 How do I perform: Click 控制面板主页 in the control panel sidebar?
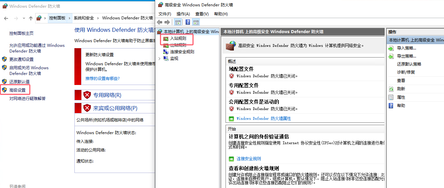[x=21, y=33]
